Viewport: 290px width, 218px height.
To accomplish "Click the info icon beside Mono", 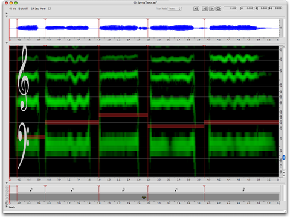I will point(50,8).
